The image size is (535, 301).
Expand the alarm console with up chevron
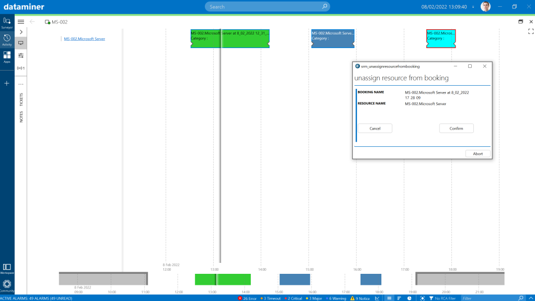click(x=531, y=298)
